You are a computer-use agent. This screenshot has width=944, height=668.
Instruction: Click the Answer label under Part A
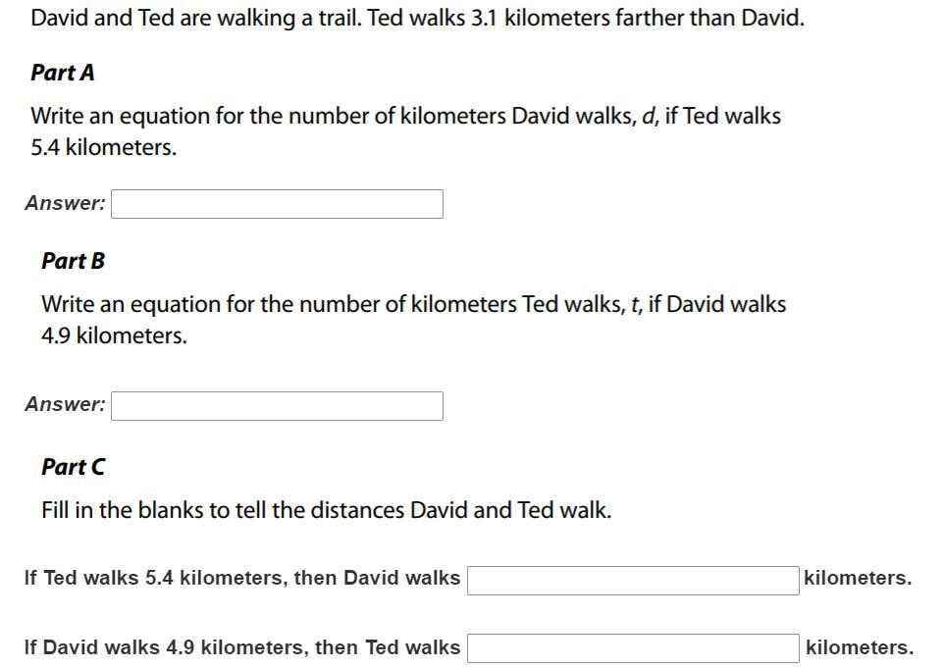click(65, 203)
